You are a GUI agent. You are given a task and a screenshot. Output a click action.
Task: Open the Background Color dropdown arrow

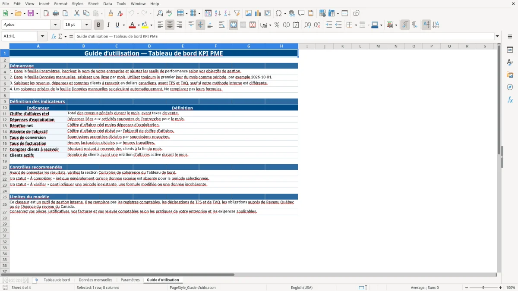pos(151,25)
